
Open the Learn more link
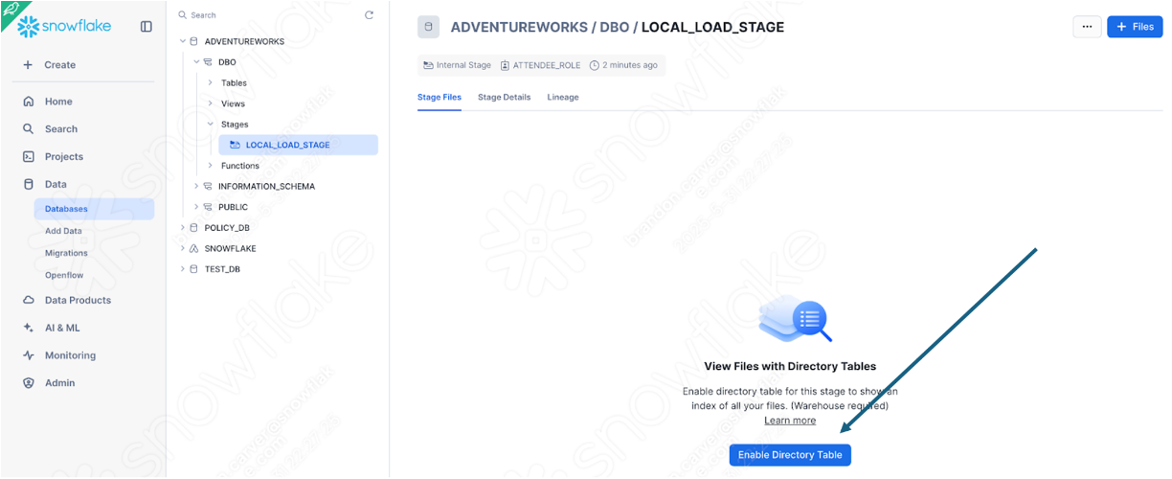[x=790, y=421]
